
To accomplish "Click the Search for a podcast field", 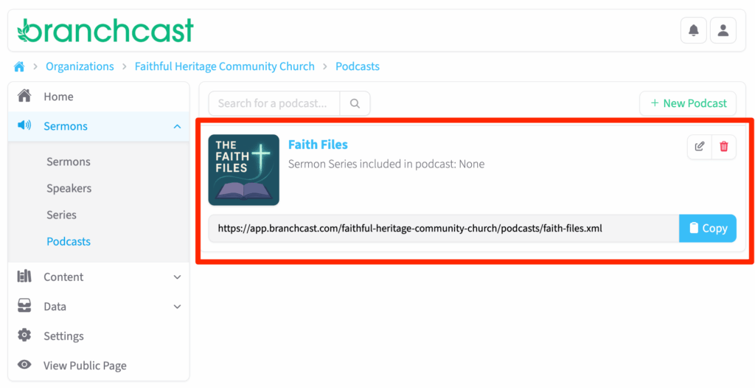I will [274, 103].
